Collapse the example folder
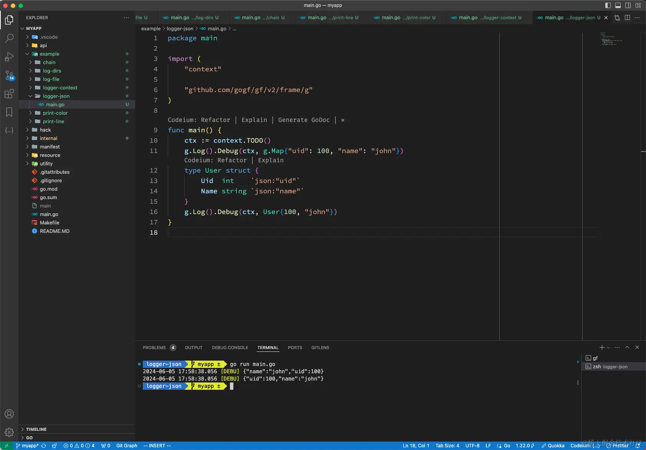646x450 pixels. 27,54
